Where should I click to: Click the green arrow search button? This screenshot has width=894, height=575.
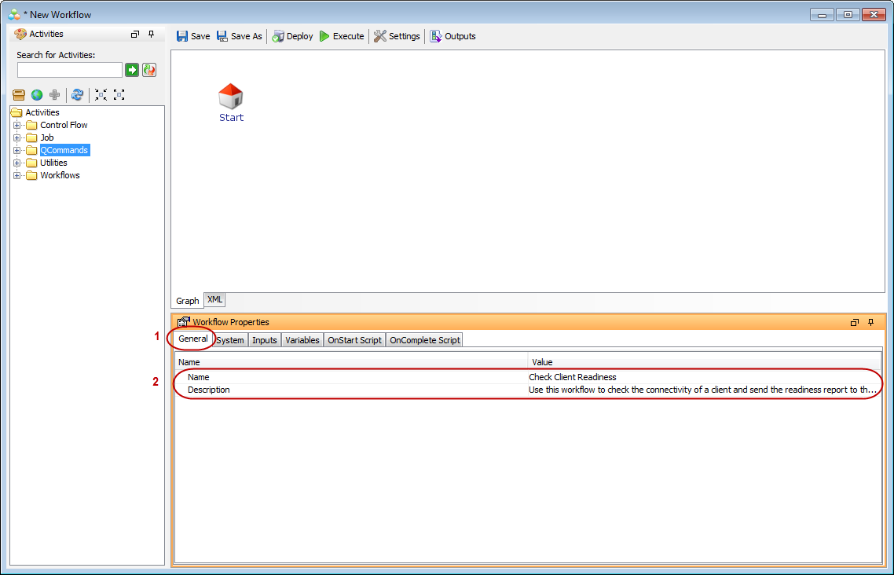132,70
